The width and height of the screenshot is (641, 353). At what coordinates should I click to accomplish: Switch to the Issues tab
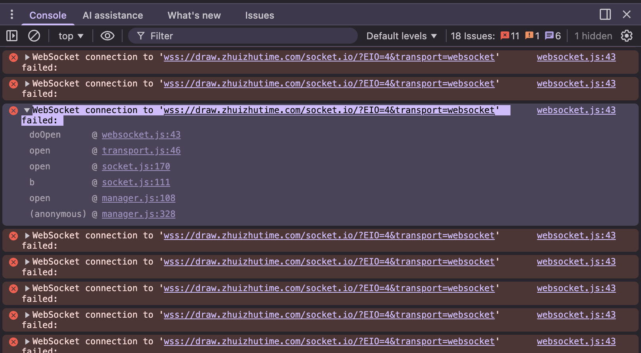pyautogui.click(x=259, y=15)
